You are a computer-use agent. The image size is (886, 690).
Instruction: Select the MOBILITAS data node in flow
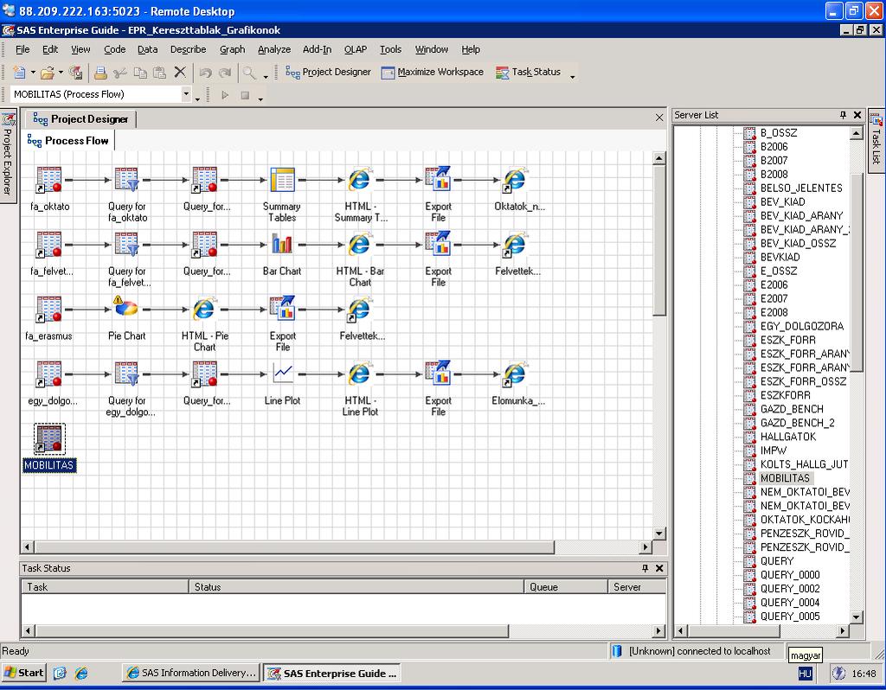[x=49, y=438]
